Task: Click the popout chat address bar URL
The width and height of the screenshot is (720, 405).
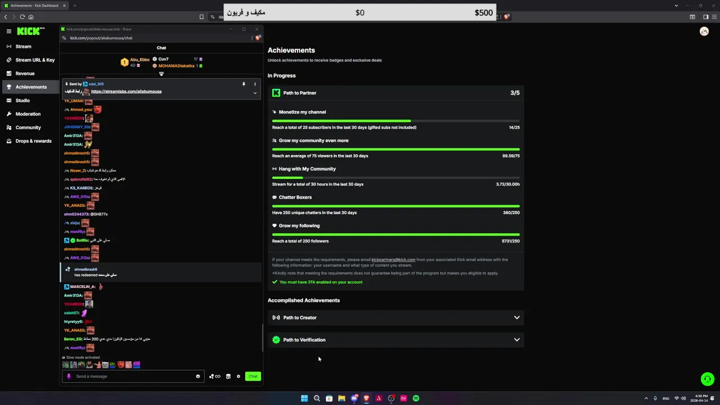Action: 101,38
